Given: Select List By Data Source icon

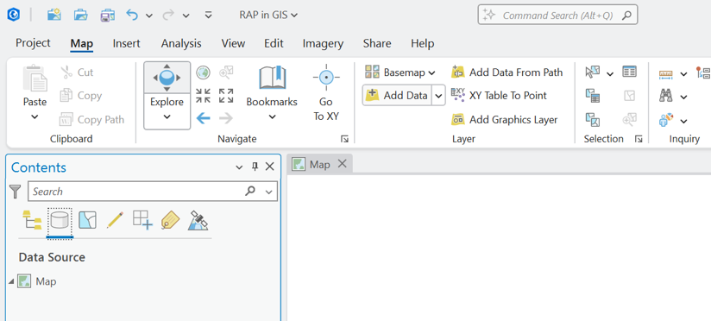Looking at the screenshot, I should (60, 220).
